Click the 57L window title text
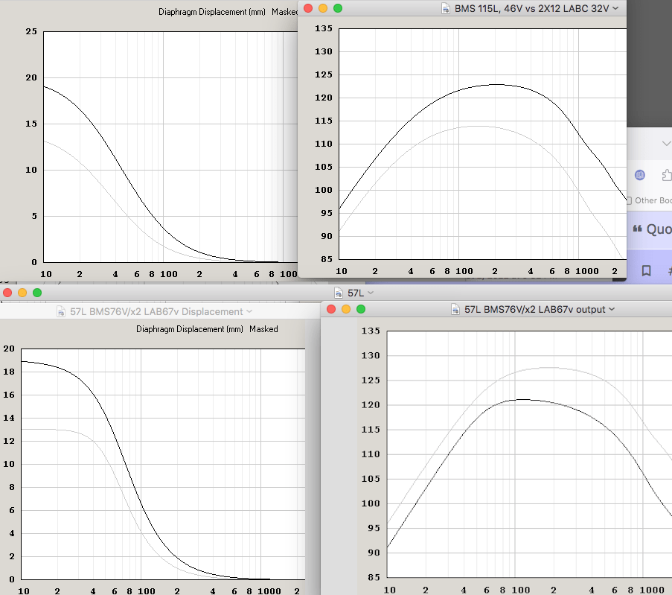 tap(356, 293)
